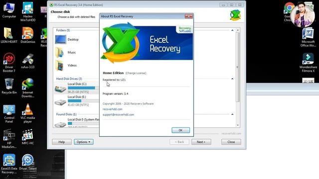Open the Recycle Bin
The image size is (319, 179).
point(9,86)
